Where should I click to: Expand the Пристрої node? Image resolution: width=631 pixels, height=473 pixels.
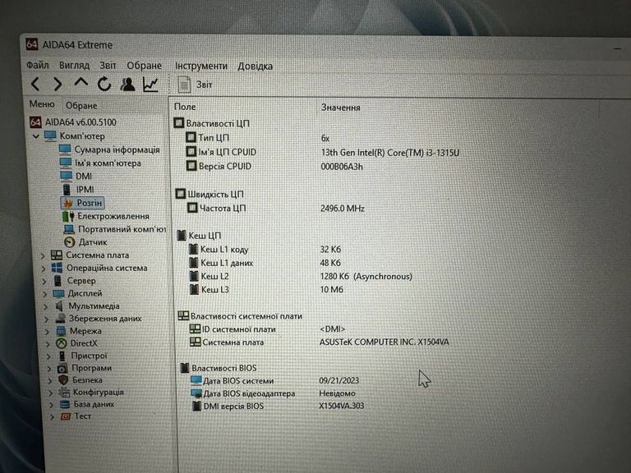click(x=48, y=356)
